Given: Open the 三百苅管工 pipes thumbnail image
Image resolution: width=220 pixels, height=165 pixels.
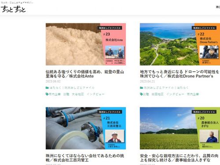Looking at the screenshot, I should coord(86,128).
